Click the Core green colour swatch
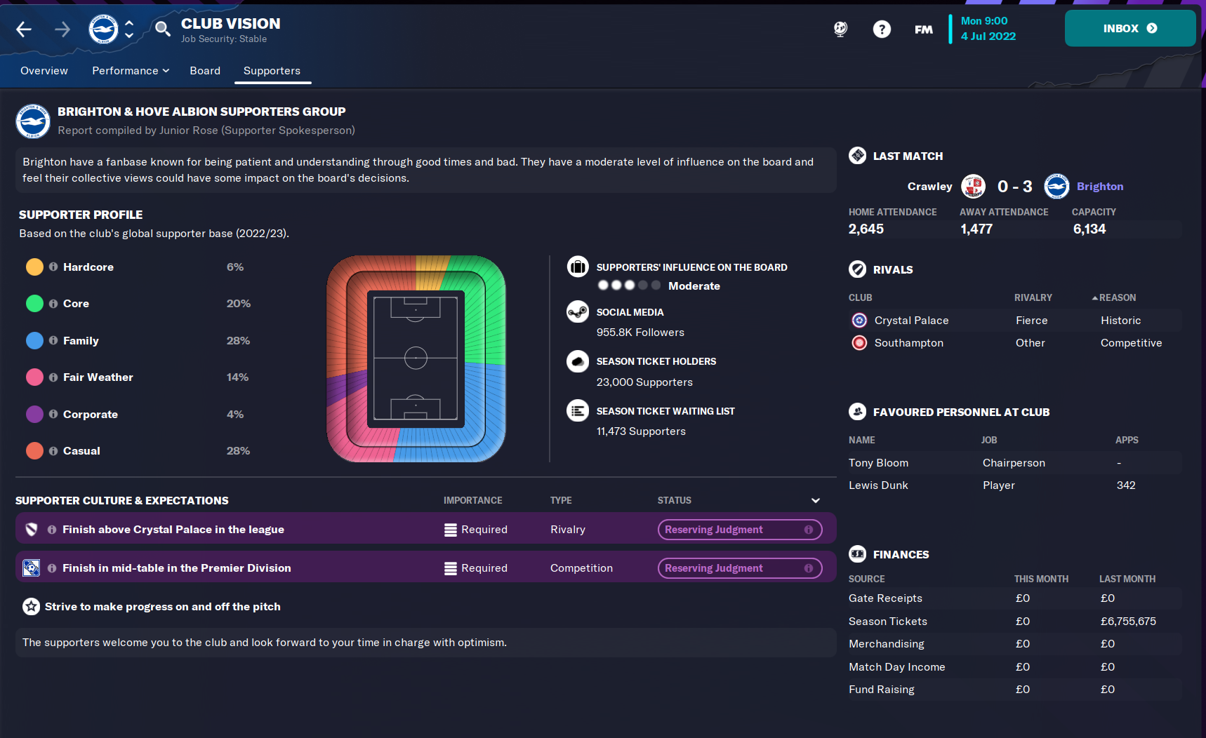Viewport: 1206px width, 738px height. pos(34,303)
